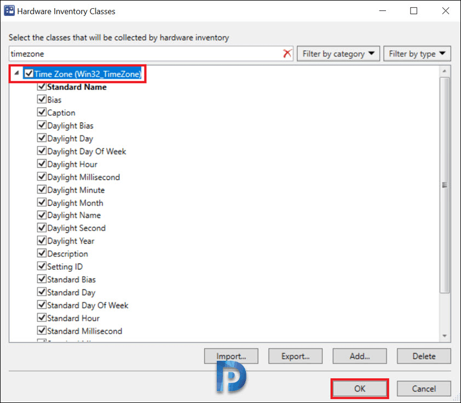The height and width of the screenshot is (403, 461).
Task: Click the Import button
Action: pyautogui.click(x=231, y=356)
